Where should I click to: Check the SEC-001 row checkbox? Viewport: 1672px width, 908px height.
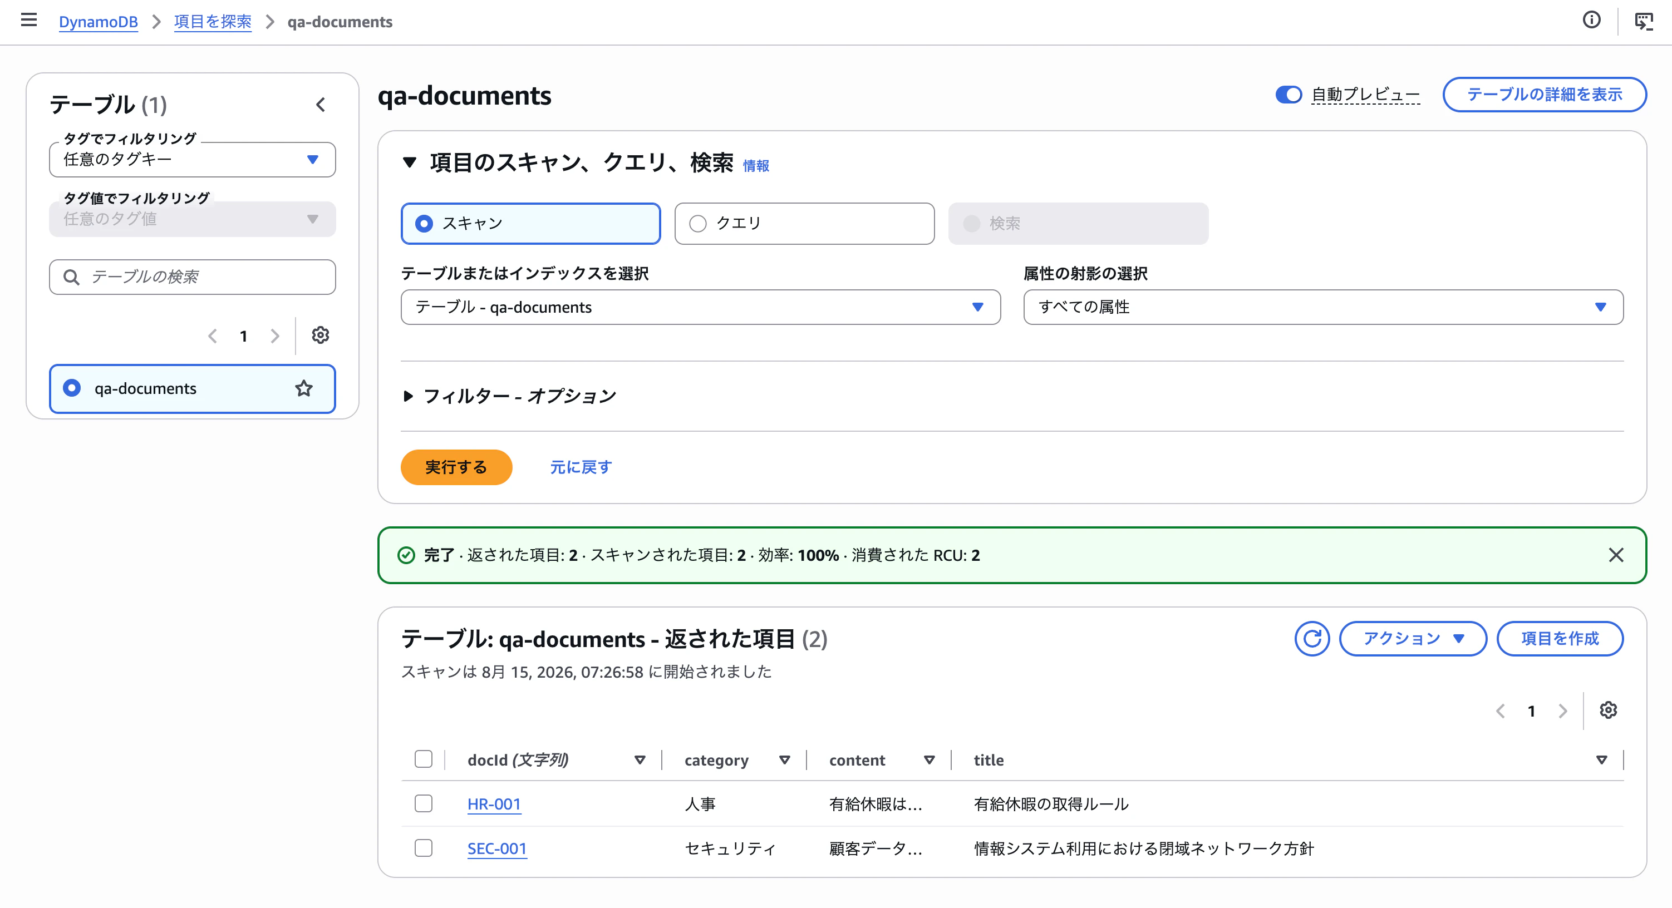click(423, 848)
